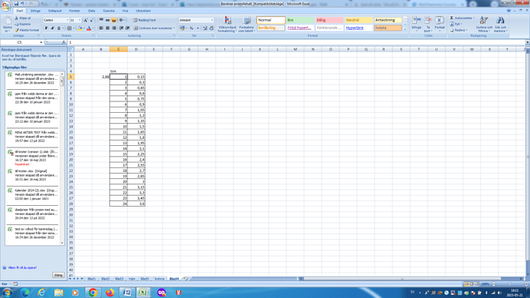This screenshot has width=530, height=298.
Task: Apply the Hyperlänk cell style
Action: pos(358,28)
